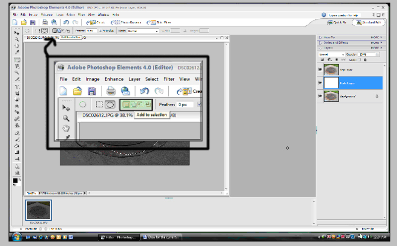
Task: Open the Filter menu
Action: point(81,15)
